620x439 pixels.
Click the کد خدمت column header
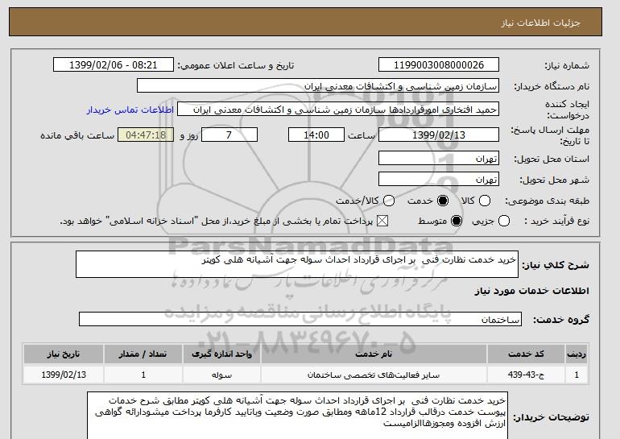526,354
